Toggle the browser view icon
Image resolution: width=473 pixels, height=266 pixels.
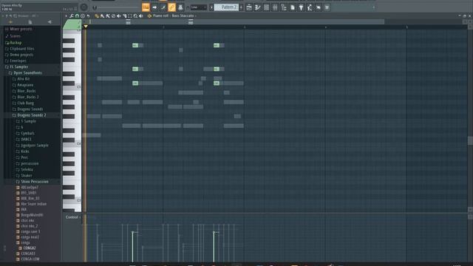[x=284, y=7]
